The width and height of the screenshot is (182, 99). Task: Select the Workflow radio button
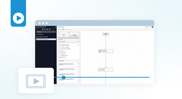coord(60,57)
